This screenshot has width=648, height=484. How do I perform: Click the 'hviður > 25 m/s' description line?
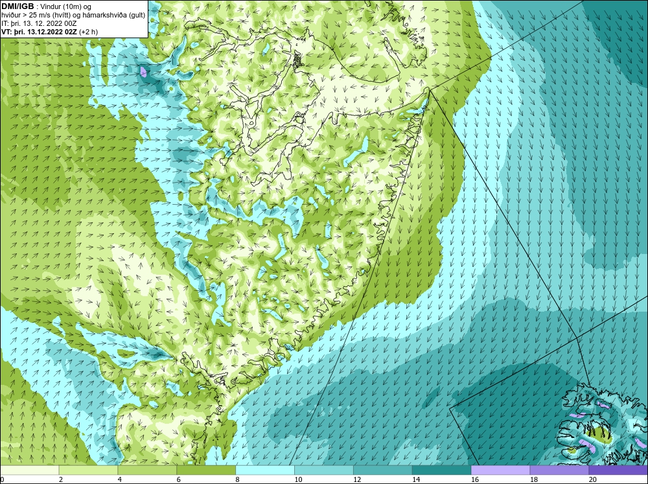[73, 15]
